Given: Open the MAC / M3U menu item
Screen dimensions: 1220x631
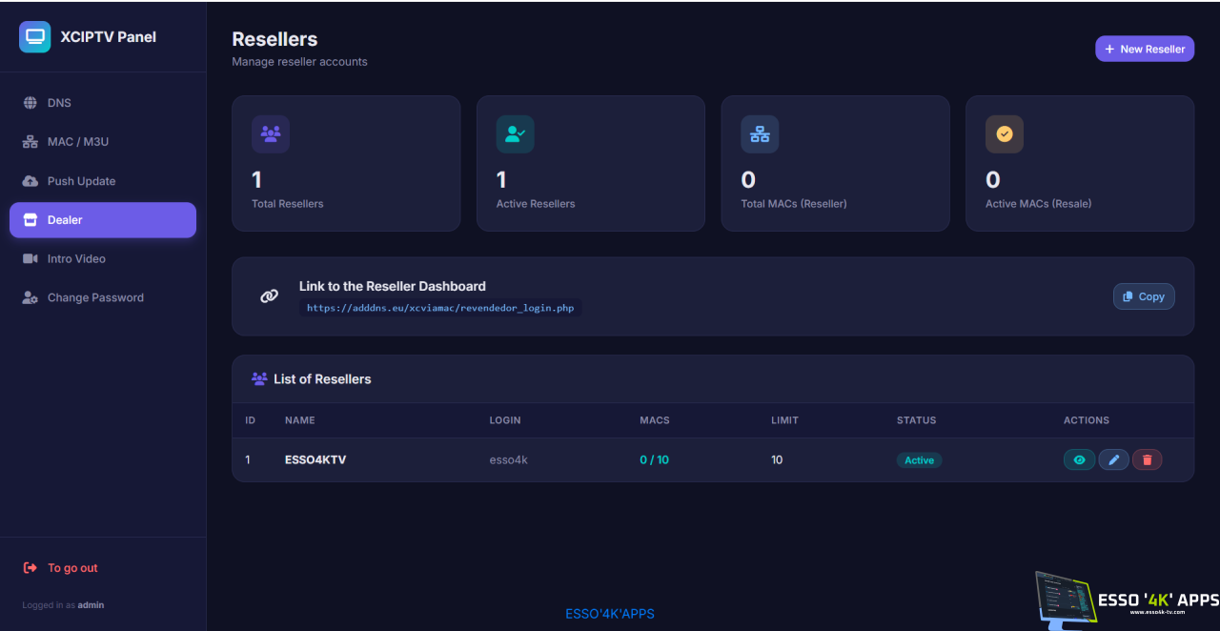Looking at the screenshot, I should tap(103, 142).
